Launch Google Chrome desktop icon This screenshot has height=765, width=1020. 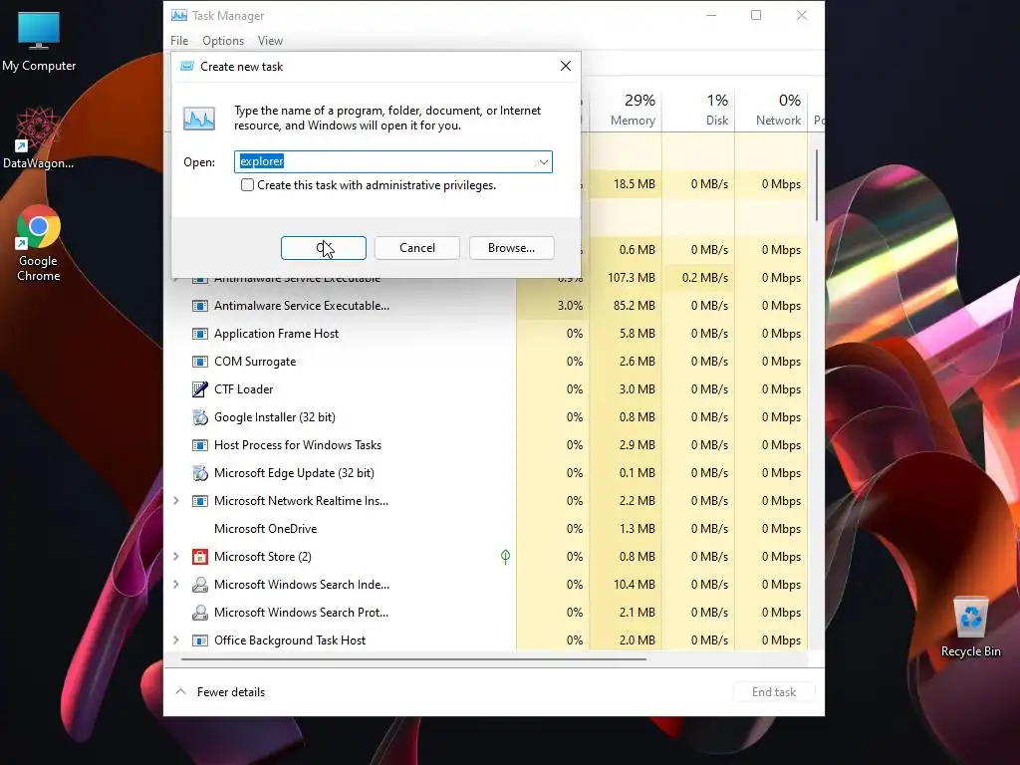pyautogui.click(x=39, y=243)
